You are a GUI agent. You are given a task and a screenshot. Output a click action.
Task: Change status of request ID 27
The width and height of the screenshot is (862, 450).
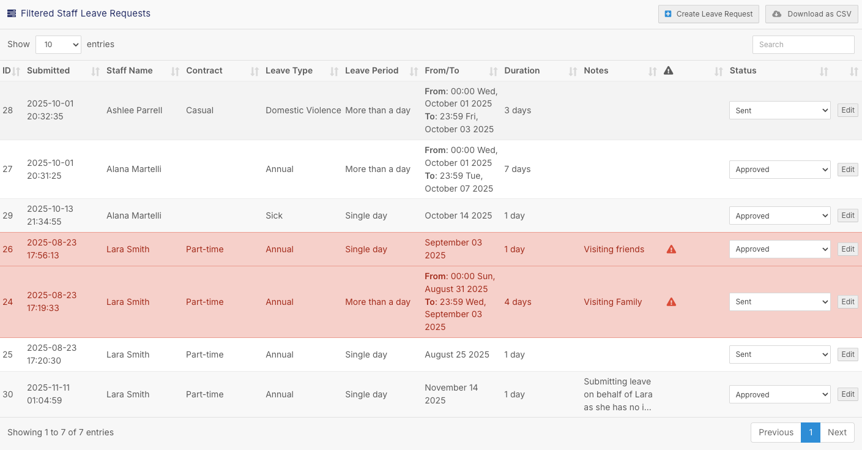(780, 170)
